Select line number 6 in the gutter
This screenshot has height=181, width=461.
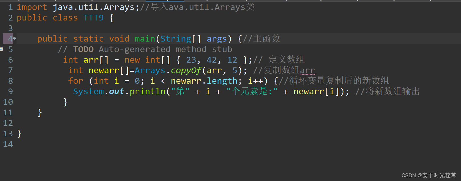[x=11, y=60]
